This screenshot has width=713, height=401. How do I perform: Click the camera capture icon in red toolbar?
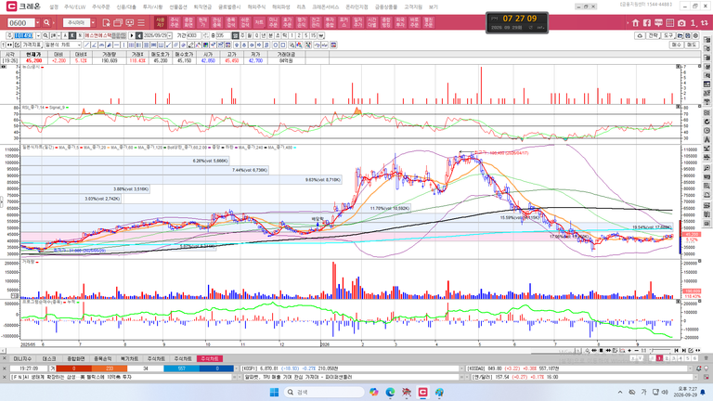[x=681, y=22]
